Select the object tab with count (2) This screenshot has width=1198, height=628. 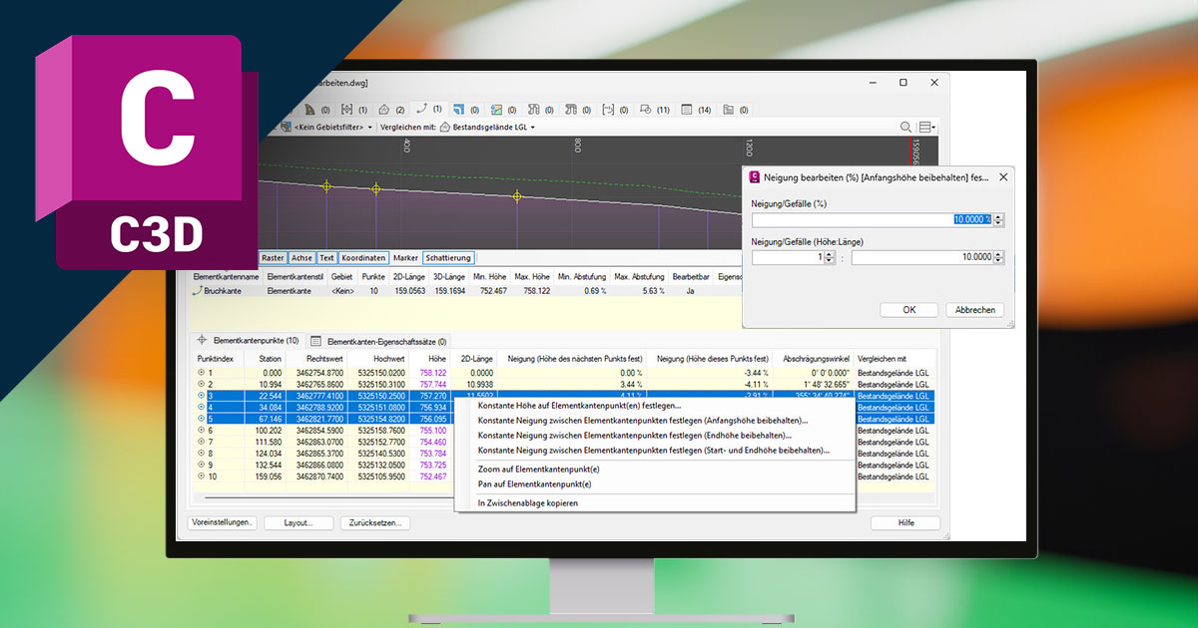(x=390, y=110)
